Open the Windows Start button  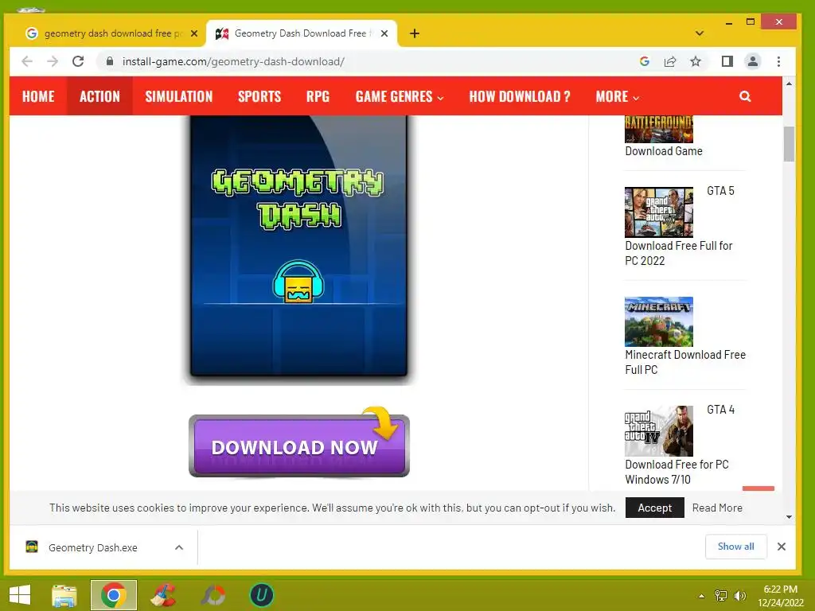pos(20,595)
